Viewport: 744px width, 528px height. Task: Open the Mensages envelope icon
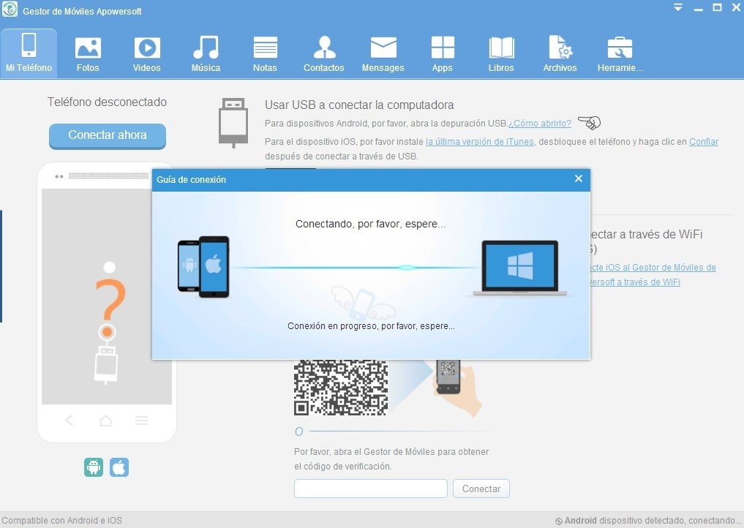point(383,48)
